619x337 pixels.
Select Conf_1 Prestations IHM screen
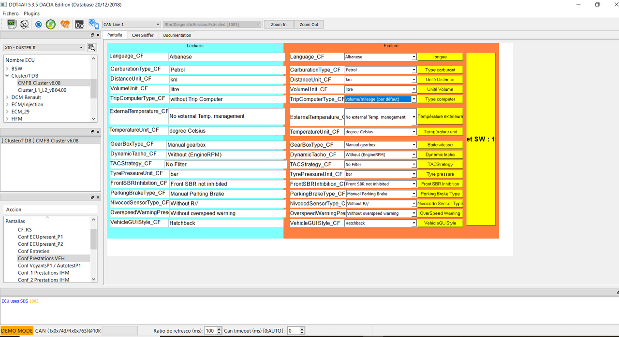point(44,273)
